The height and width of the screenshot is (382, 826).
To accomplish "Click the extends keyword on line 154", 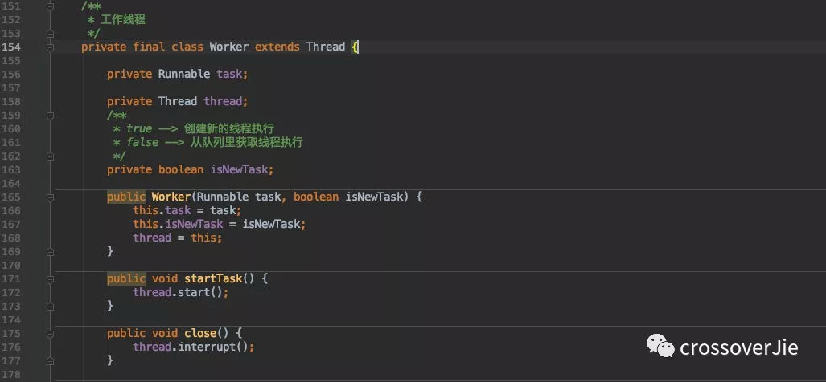I will coord(277,47).
